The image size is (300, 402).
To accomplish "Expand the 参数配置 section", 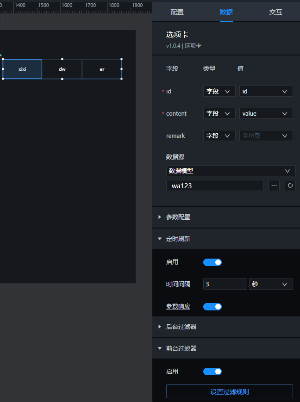I will tap(178, 217).
